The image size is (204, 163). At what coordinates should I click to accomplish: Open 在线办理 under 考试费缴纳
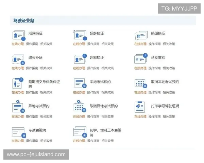coord(18,141)
